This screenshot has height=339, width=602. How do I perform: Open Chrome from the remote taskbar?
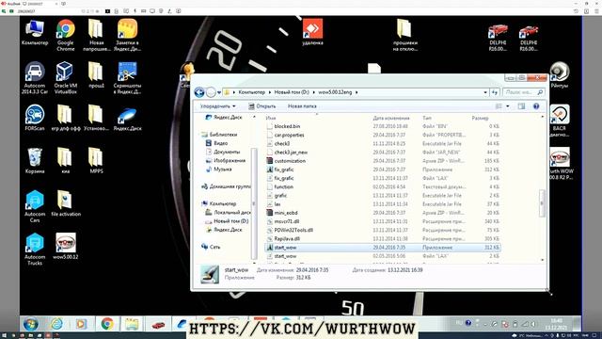[107, 324]
